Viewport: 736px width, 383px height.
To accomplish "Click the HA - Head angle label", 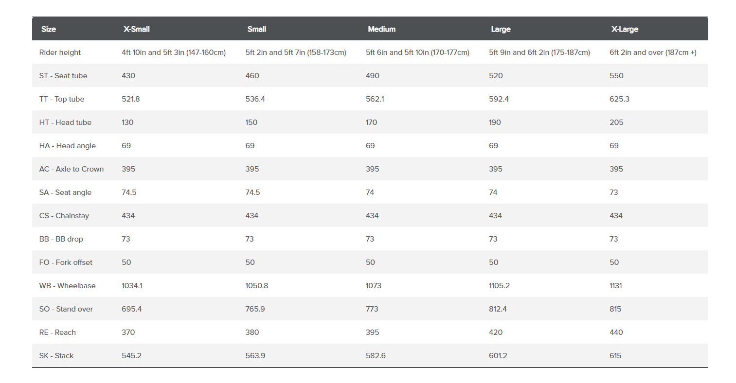I will [68, 146].
